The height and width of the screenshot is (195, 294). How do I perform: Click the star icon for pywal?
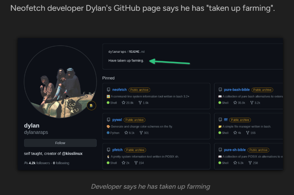[126, 133]
